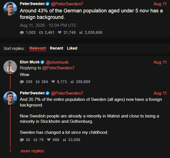170x158 pixels.
Task: Open Elon Musk's rocket avatar thumbnail
Action: pos(10,67)
